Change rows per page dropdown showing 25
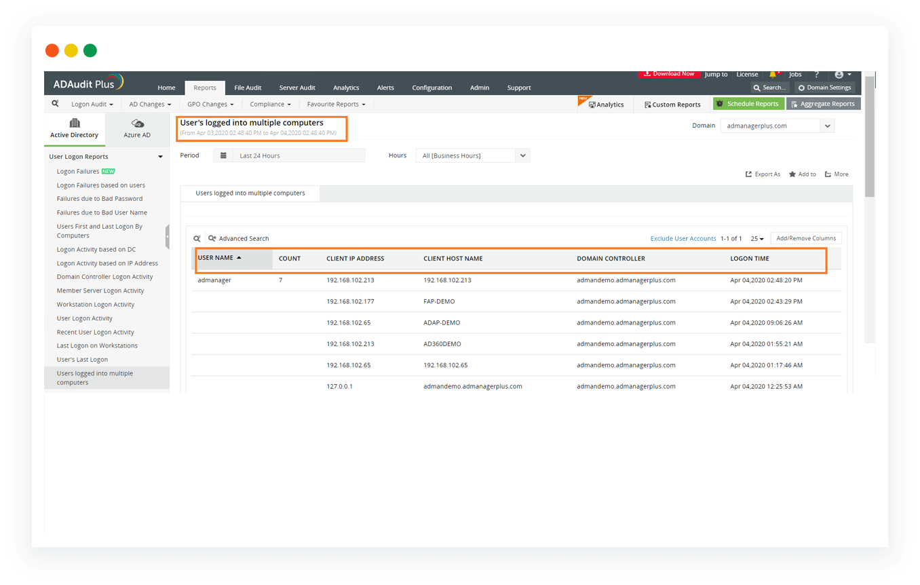920x585 pixels. point(757,239)
